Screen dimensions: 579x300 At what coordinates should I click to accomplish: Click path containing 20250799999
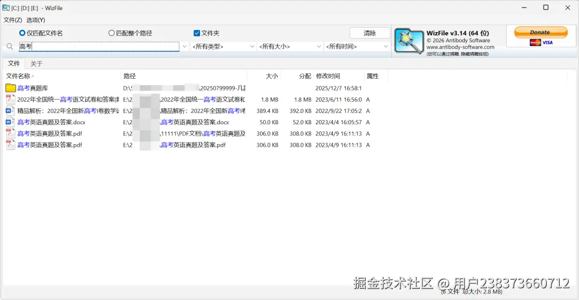184,88
